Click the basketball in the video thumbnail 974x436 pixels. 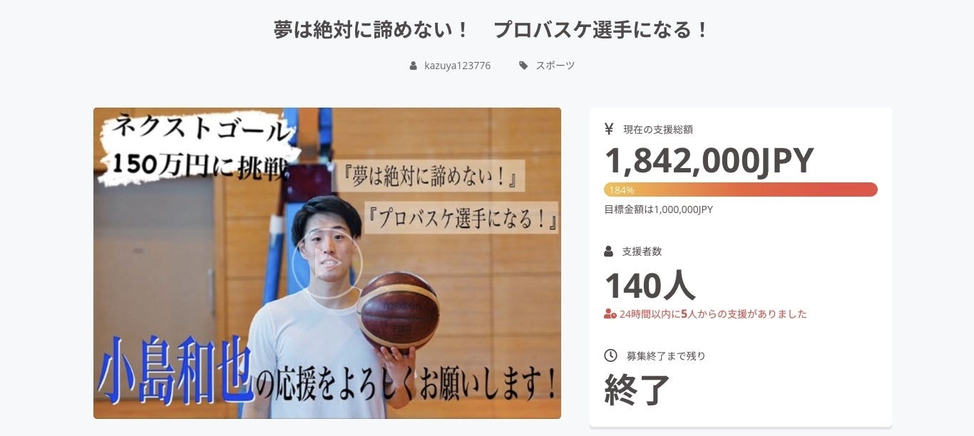click(398, 311)
